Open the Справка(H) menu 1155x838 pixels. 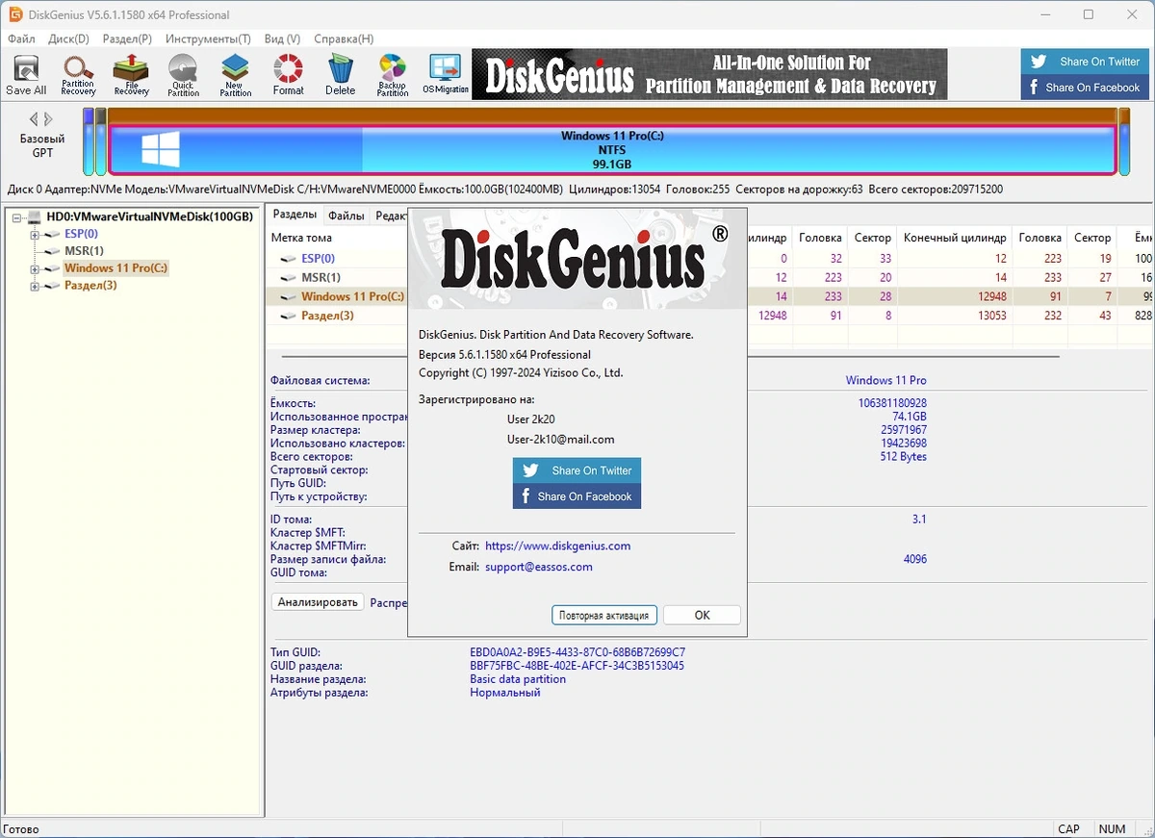coord(344,39)
